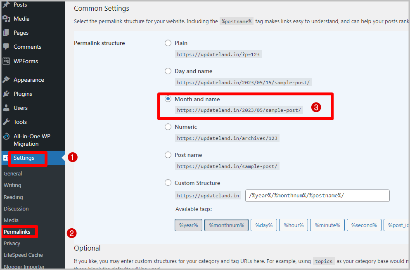Click the custom structure text field

coord(317,196)
